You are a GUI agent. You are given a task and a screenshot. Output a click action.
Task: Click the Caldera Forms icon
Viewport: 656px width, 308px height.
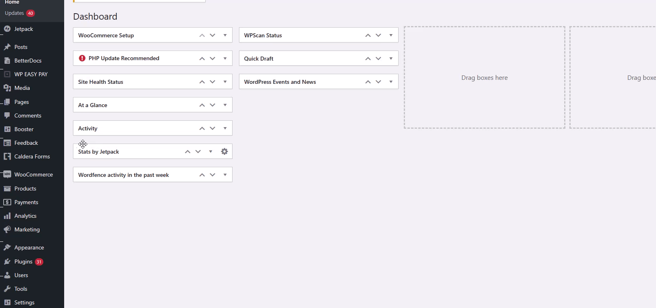click(x=7, y=156)
